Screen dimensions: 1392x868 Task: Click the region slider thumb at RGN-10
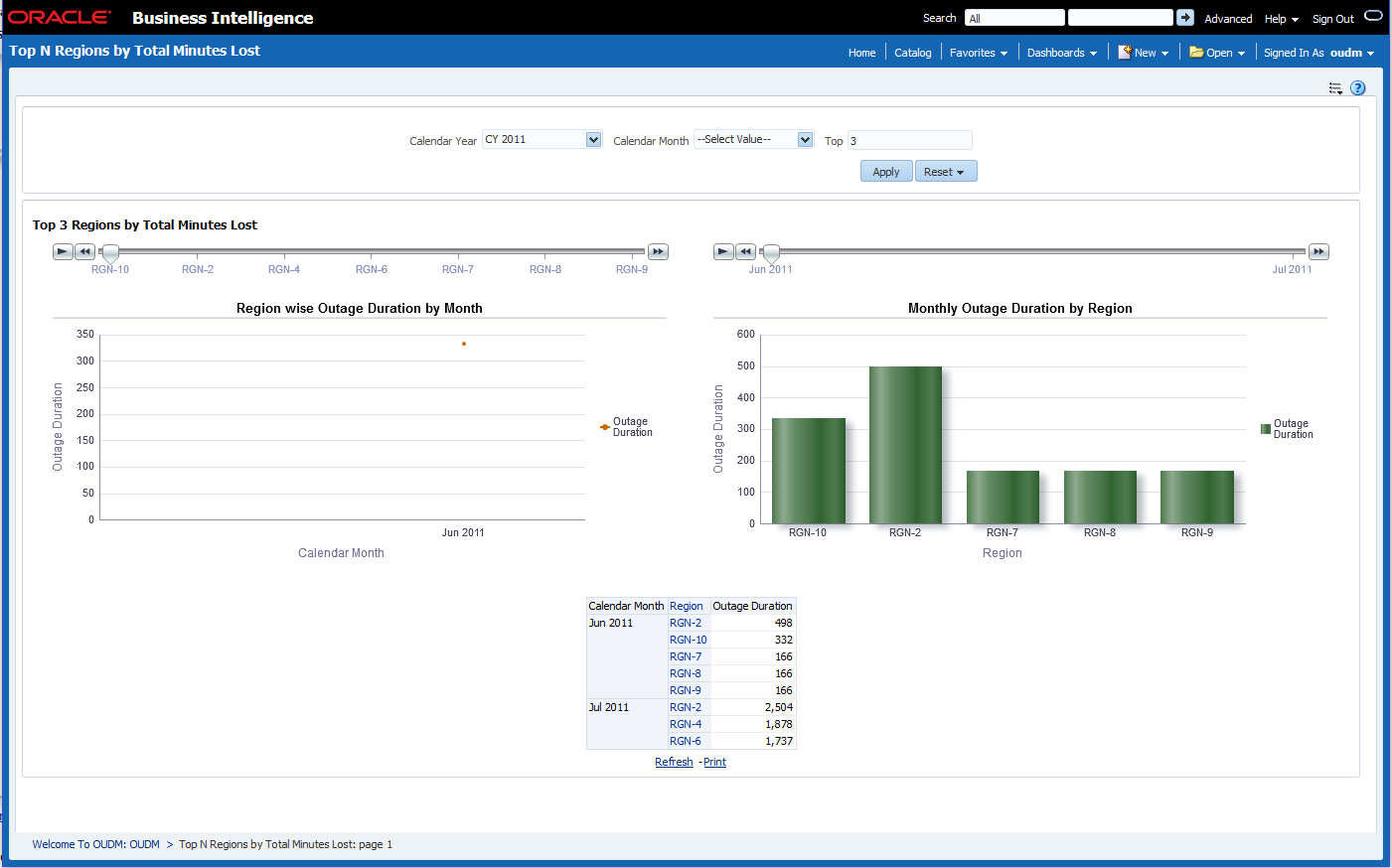click(x=110, y=253)
